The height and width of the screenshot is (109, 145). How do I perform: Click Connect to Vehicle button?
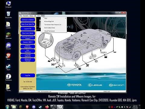point(28,20)
